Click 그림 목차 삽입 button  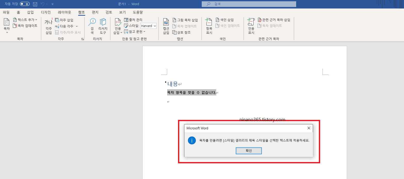coord(185,20)
